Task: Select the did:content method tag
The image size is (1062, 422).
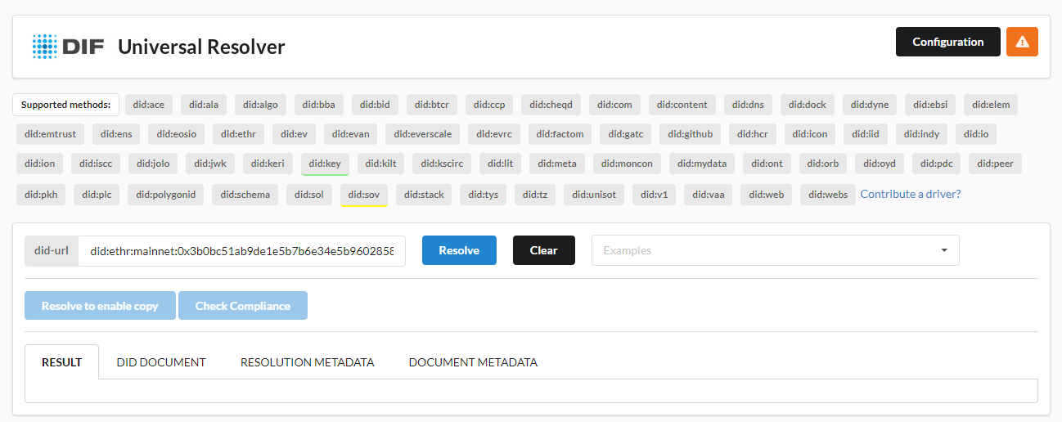Action: coord(682,105)
